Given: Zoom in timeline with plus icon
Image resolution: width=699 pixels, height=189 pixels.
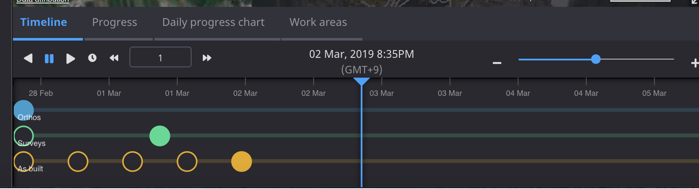Looking at the screenshot, I should point(694,63).
